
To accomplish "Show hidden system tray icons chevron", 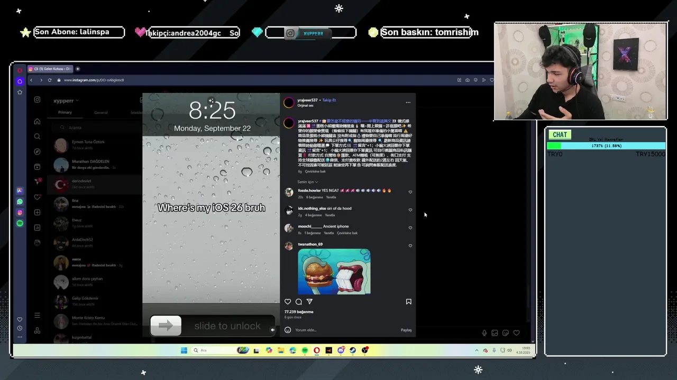I will tap(477, 350).
